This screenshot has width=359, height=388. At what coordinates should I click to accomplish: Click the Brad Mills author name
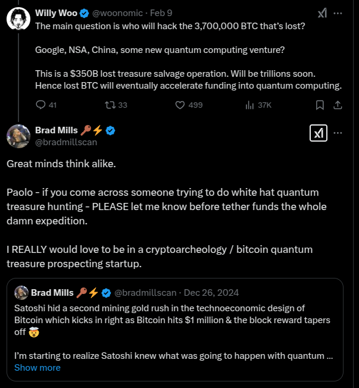(x=57, y=130)
